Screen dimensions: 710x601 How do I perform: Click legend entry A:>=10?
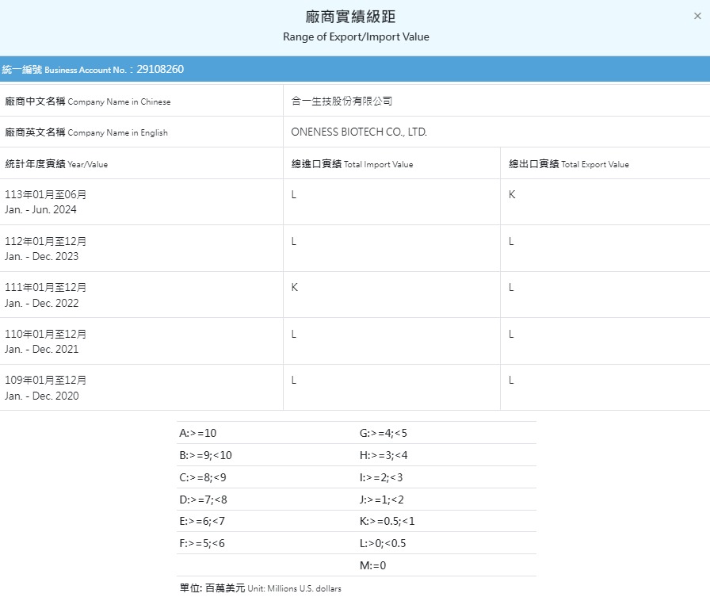198,433
